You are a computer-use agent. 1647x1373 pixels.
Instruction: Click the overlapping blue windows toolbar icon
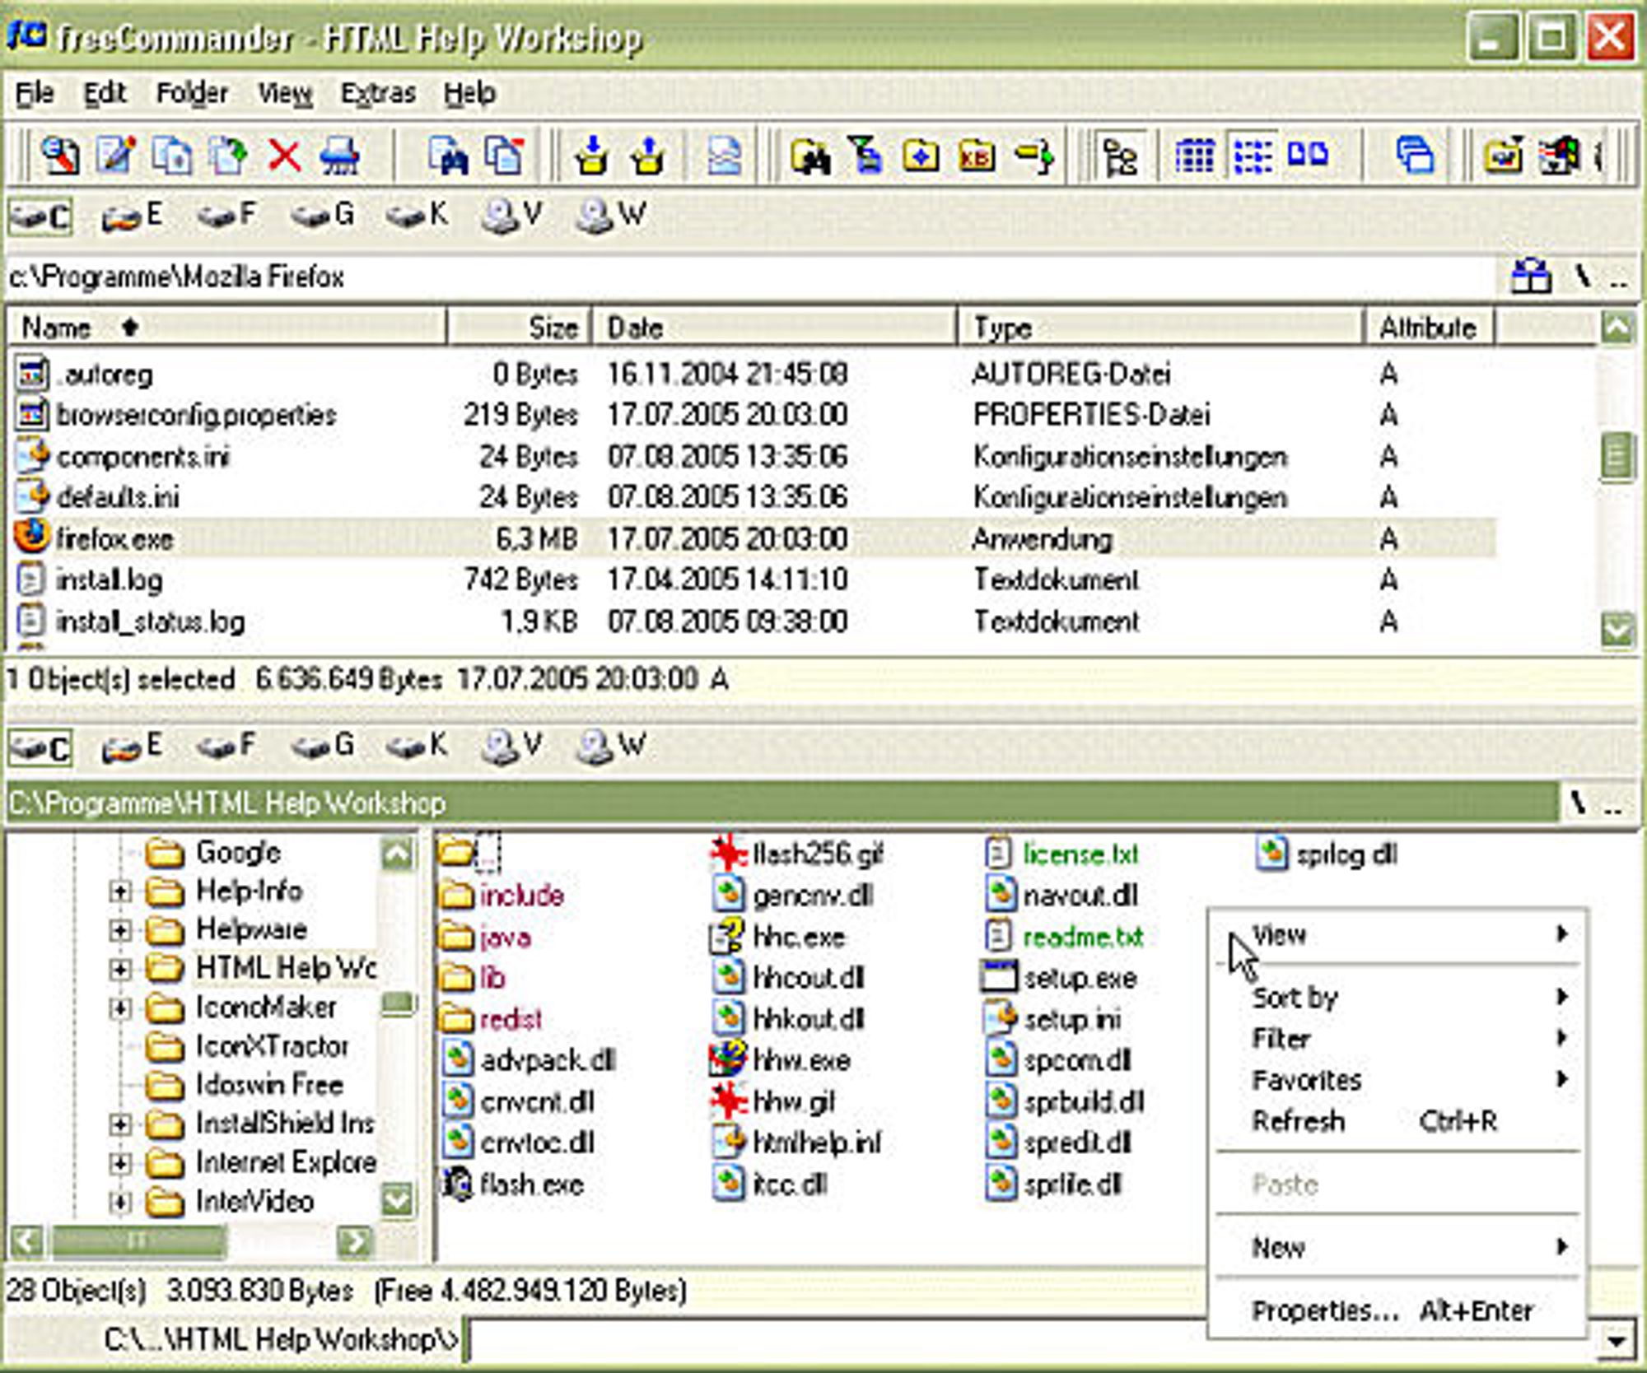(1415, 155)
